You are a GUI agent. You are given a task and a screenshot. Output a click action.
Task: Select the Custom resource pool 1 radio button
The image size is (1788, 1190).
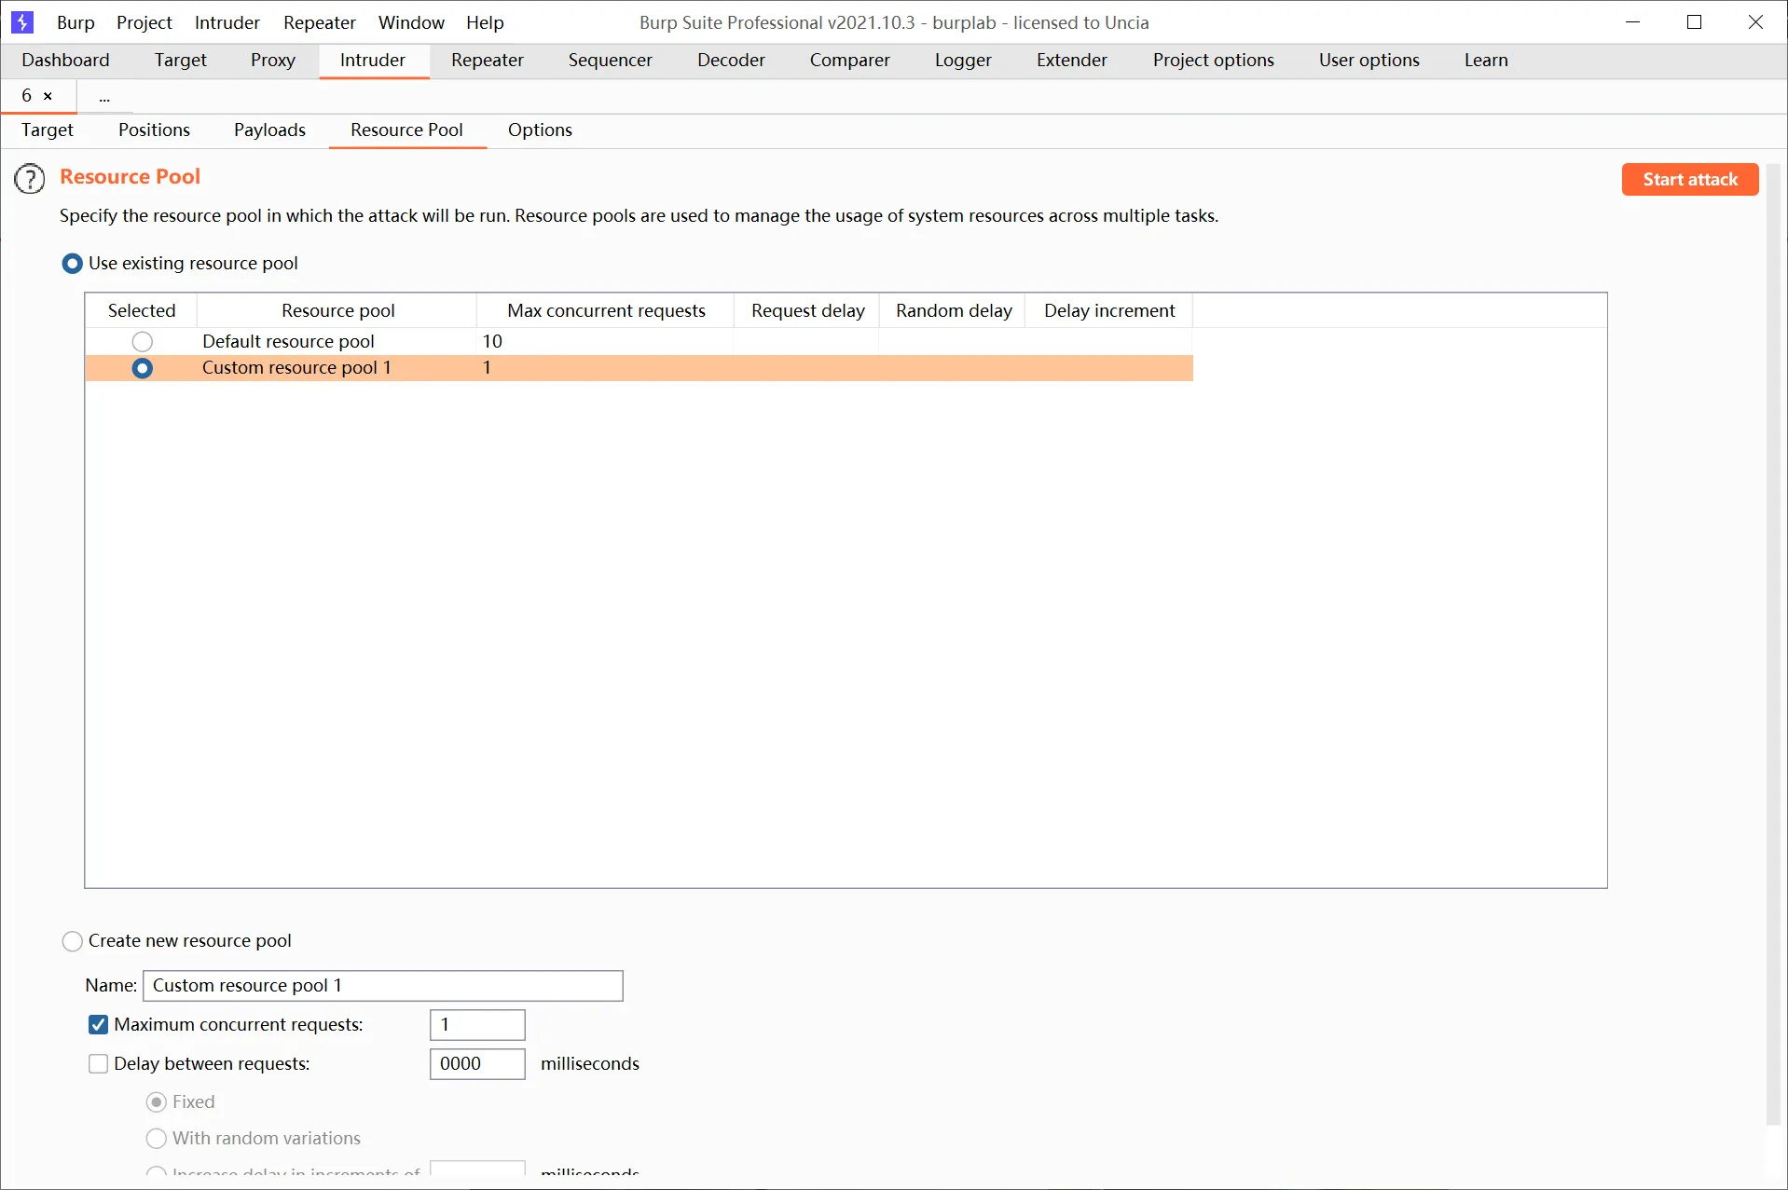(x=142, y=368)
